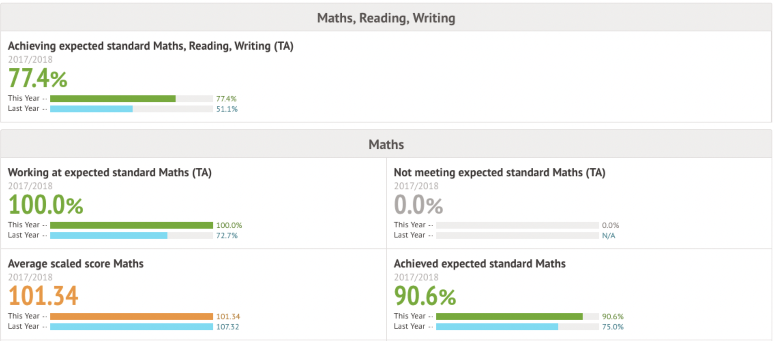Click the blue Last Year bar showing 75.0%
The image size is (774, 341).
click(497, 327)
